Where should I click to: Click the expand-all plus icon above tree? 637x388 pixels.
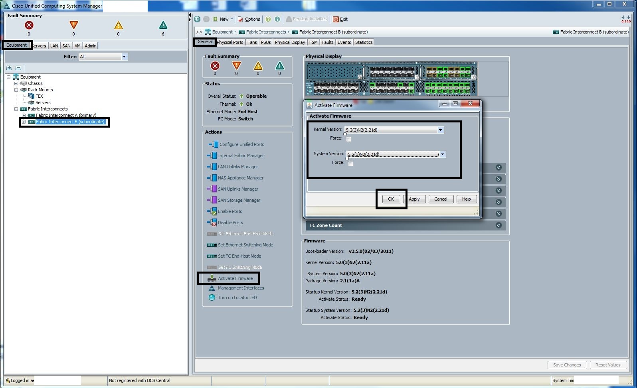[x=9, y=68]
